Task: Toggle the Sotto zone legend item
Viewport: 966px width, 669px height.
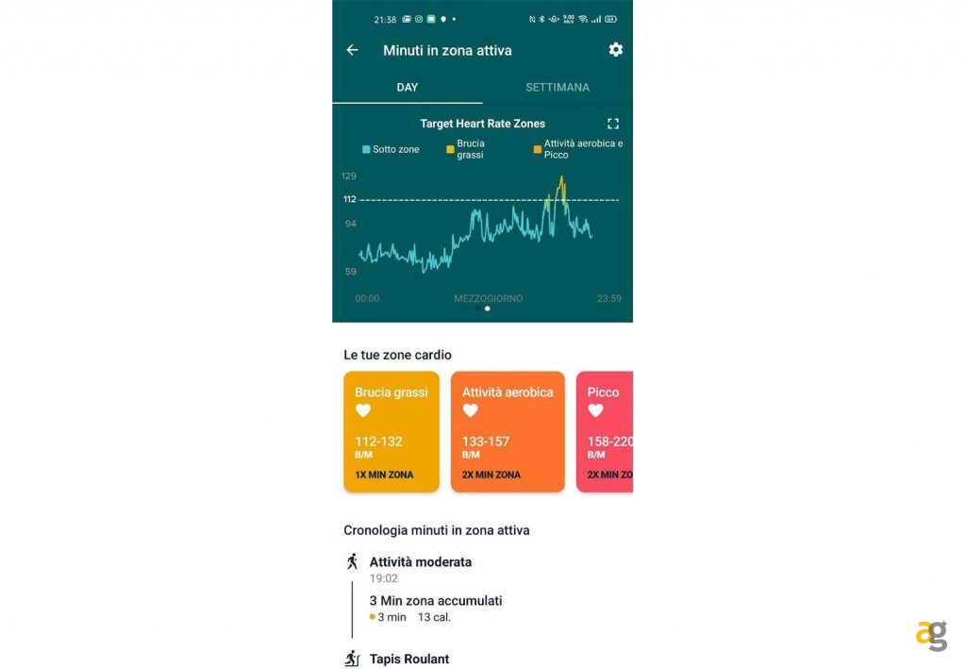Action: (x=391, y=149)
